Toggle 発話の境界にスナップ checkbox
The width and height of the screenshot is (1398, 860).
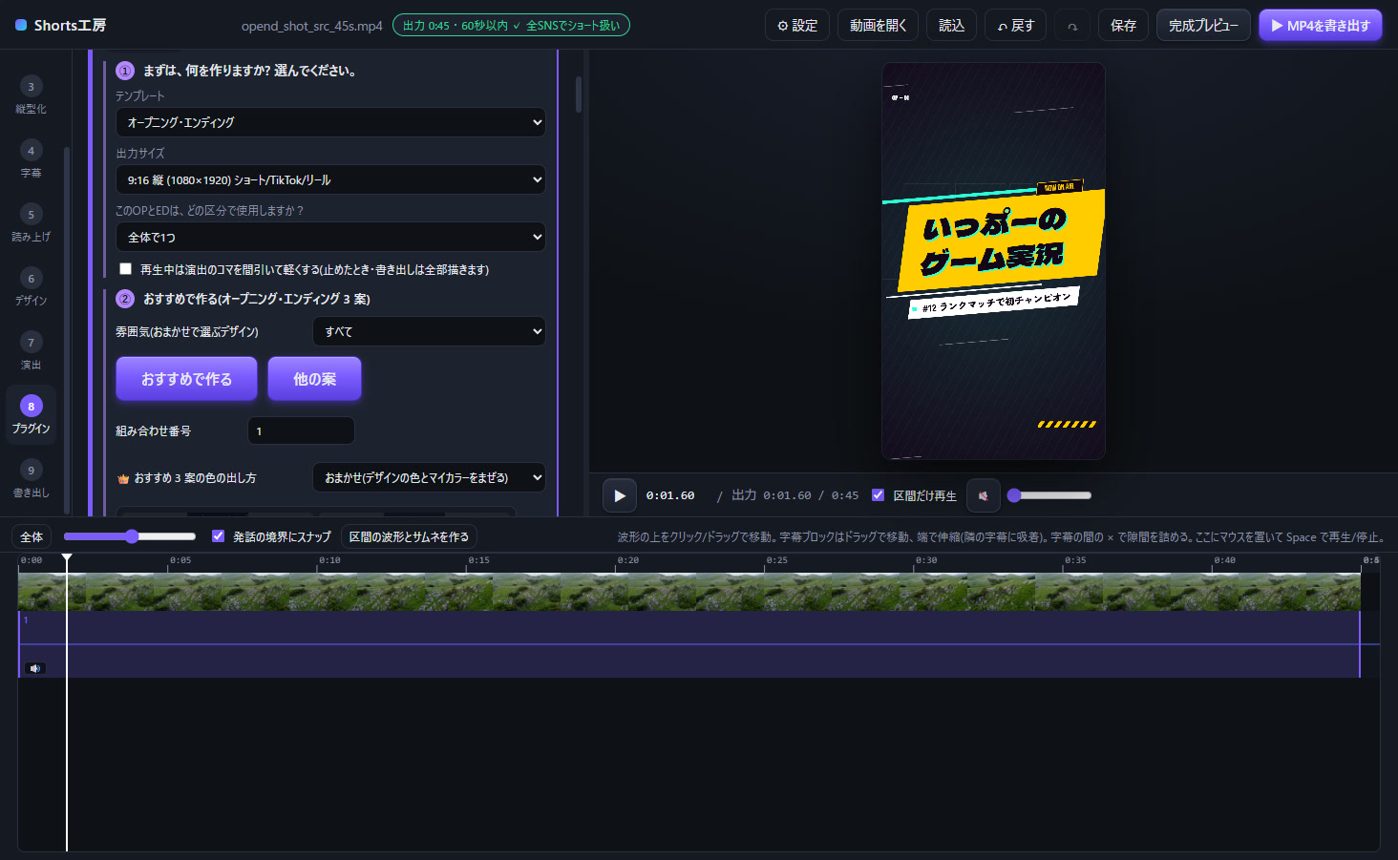point(218,536)
